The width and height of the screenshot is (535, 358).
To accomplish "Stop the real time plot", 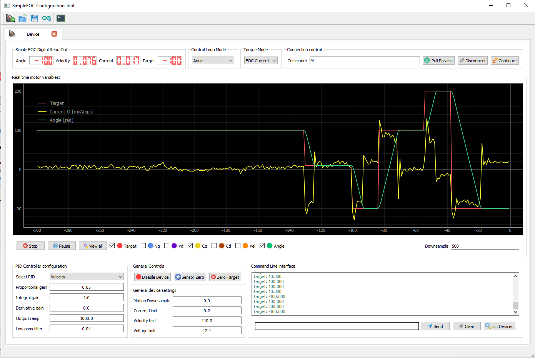I will tap(30, 246).
